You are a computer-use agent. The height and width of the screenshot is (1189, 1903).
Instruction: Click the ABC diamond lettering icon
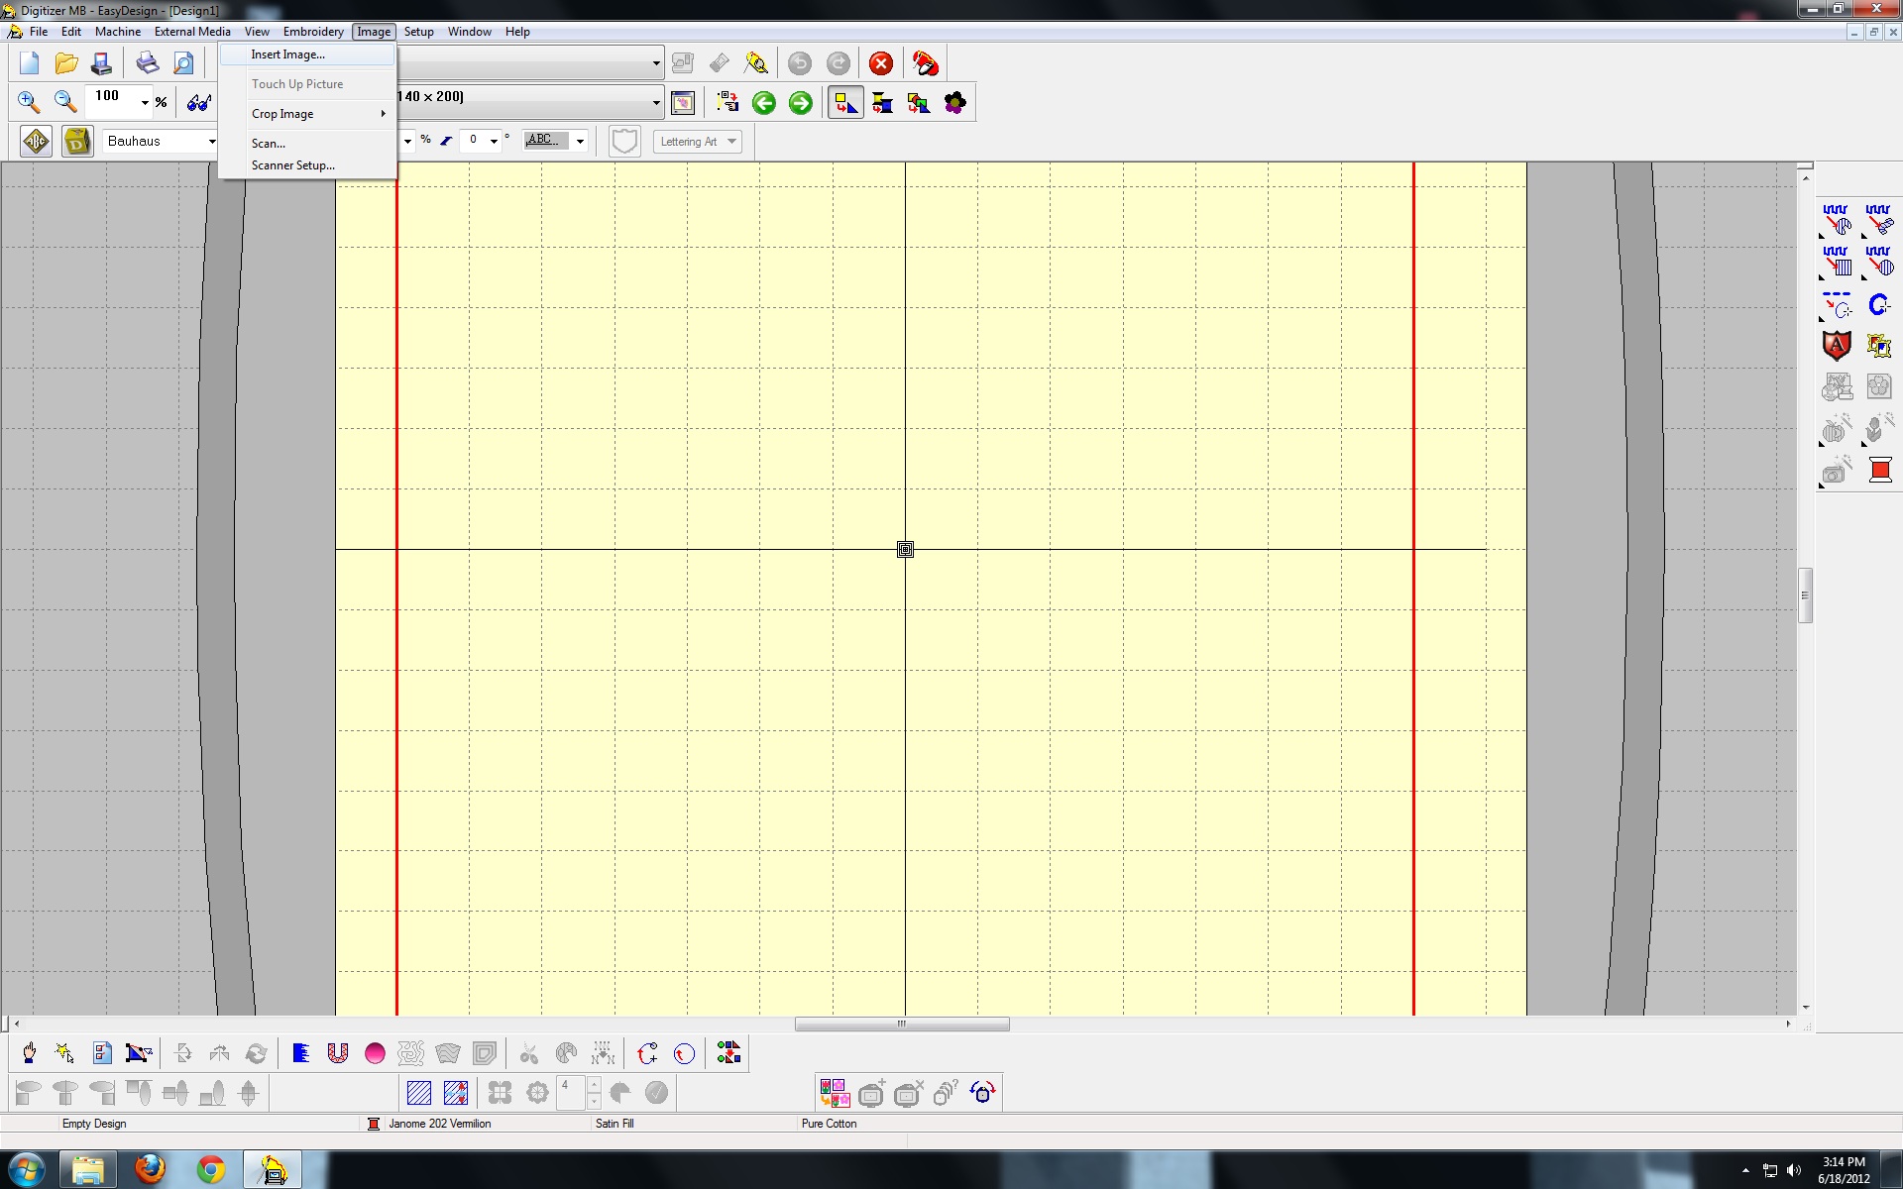pyautogui.click(x=37, y=142)
